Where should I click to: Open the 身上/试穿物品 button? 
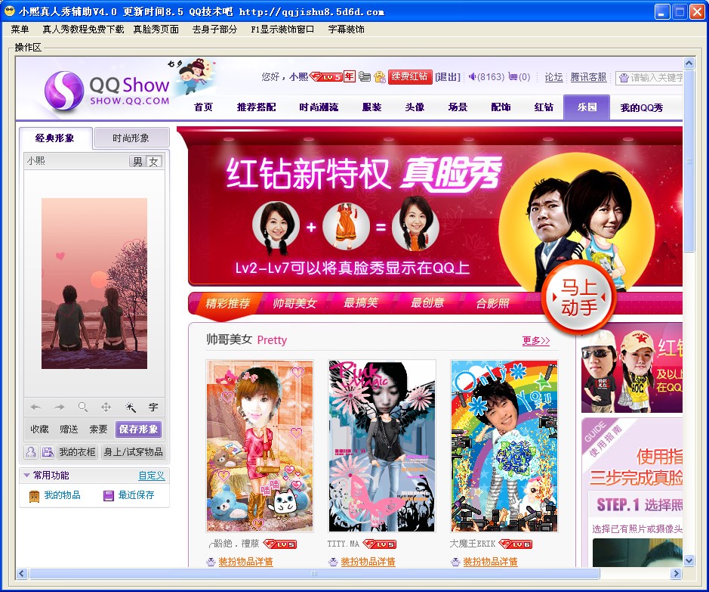132,451
